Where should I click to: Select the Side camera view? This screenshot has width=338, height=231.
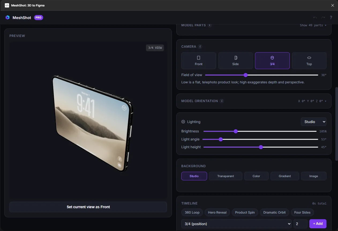click(x=235, y=61)
